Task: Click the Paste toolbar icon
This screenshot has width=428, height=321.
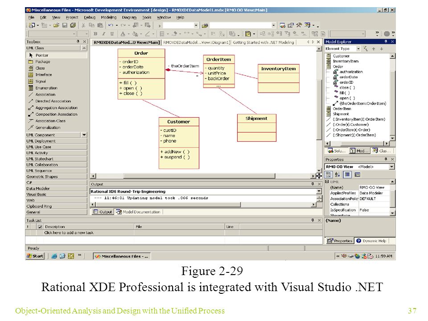Action: pyautogui.click(x=100, y=25)
